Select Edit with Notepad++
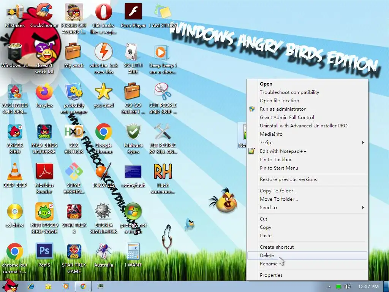The width and height of the screenshot is (389, 292). pyautogui.click(x=307, y=151)
